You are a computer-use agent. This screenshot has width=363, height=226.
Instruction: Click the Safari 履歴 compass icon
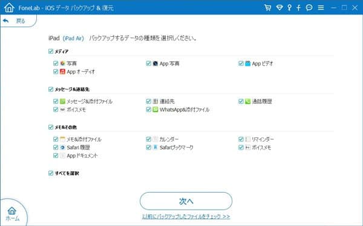[62, 147]
